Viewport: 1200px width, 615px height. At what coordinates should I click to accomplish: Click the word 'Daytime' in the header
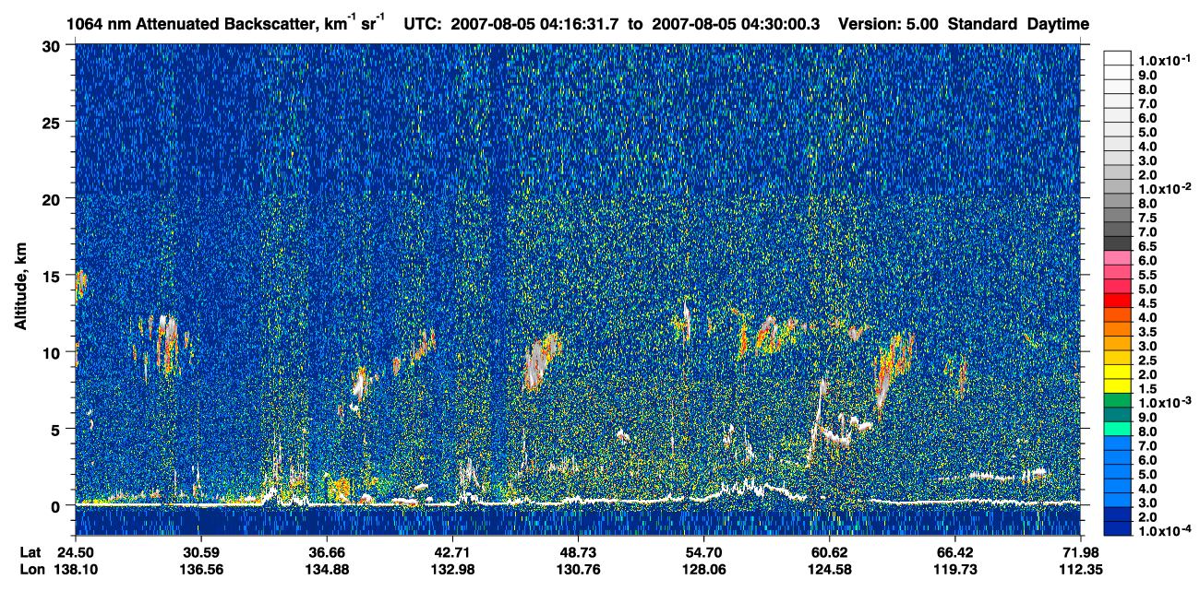[1059, 25]
